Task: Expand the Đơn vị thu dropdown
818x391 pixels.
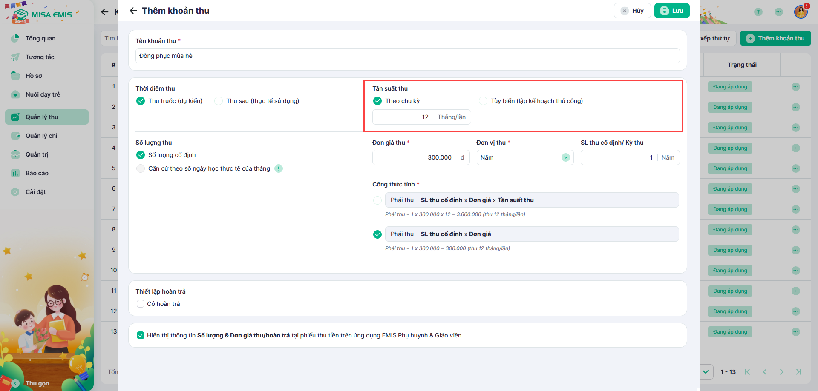Action: (565, 157)
